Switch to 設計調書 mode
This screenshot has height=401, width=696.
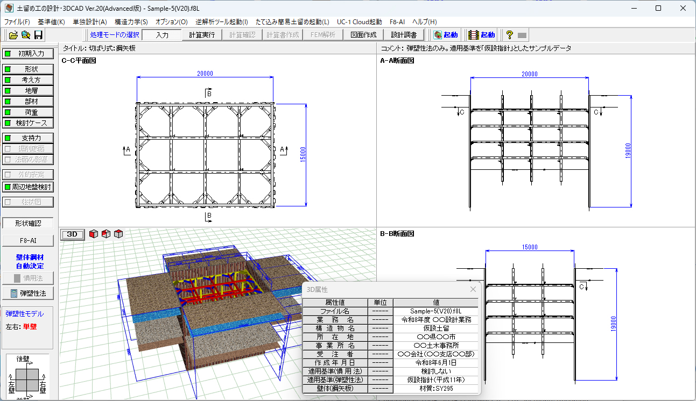pyautogui.click(x=404, y=35)
